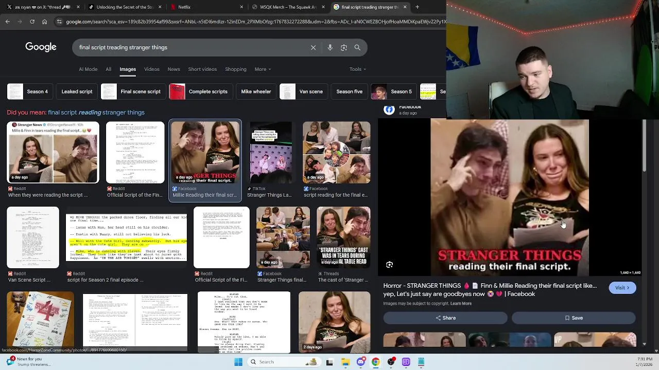Apply the Season five chip

click(349, 91)
